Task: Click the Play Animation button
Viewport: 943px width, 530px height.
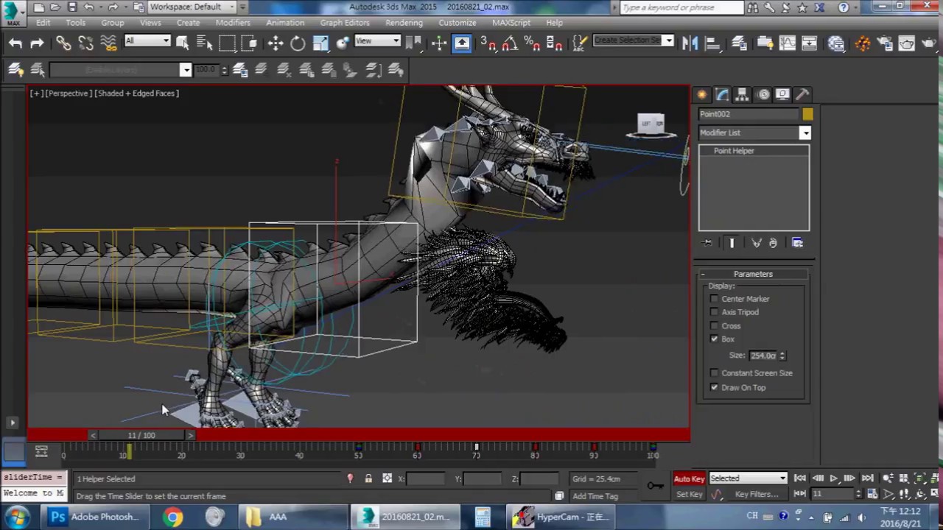Action: pyautogui.click(x=833, y=478)
